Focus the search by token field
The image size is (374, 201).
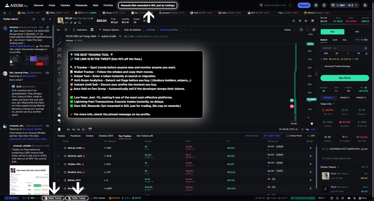click(x=276, y=5)
